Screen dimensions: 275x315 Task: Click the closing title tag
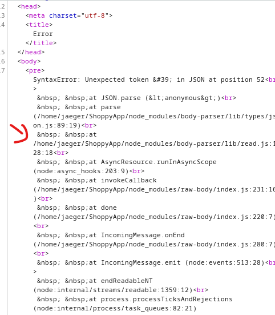pos(41,43)
